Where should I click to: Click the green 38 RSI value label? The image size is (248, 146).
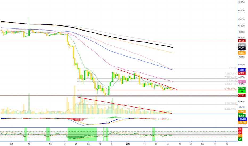tap(240, 139)
